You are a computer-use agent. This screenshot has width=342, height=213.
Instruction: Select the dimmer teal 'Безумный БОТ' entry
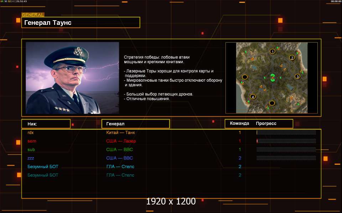43,175
